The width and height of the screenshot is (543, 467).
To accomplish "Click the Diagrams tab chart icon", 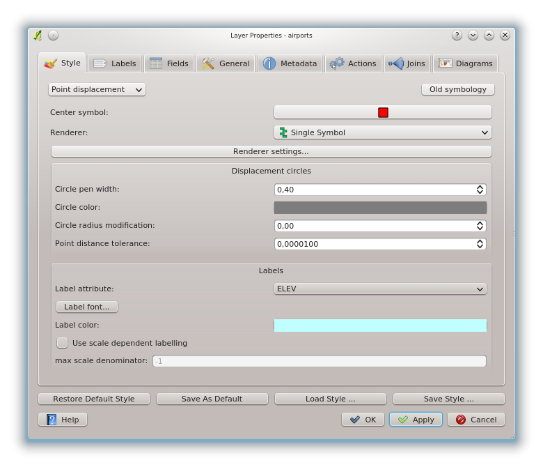I will pos(445,63).
